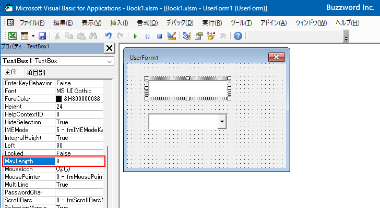
Task: Open the Insert UserForm dropdown arrow
Action: click(x=33, y=36)
